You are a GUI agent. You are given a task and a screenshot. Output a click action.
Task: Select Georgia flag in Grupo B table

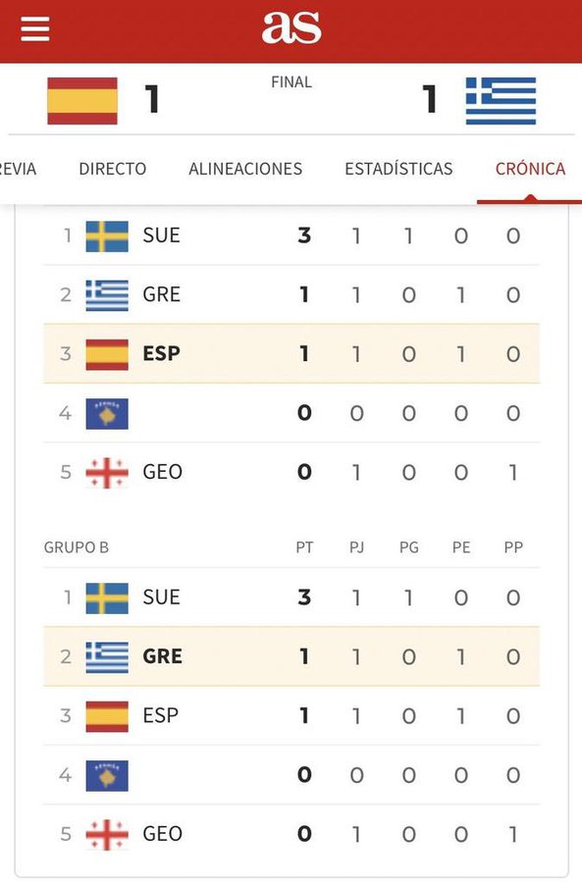[107, 835]
